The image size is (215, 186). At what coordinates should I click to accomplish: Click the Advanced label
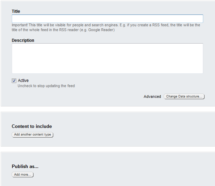pyautogui.click(x=152, y=97)
